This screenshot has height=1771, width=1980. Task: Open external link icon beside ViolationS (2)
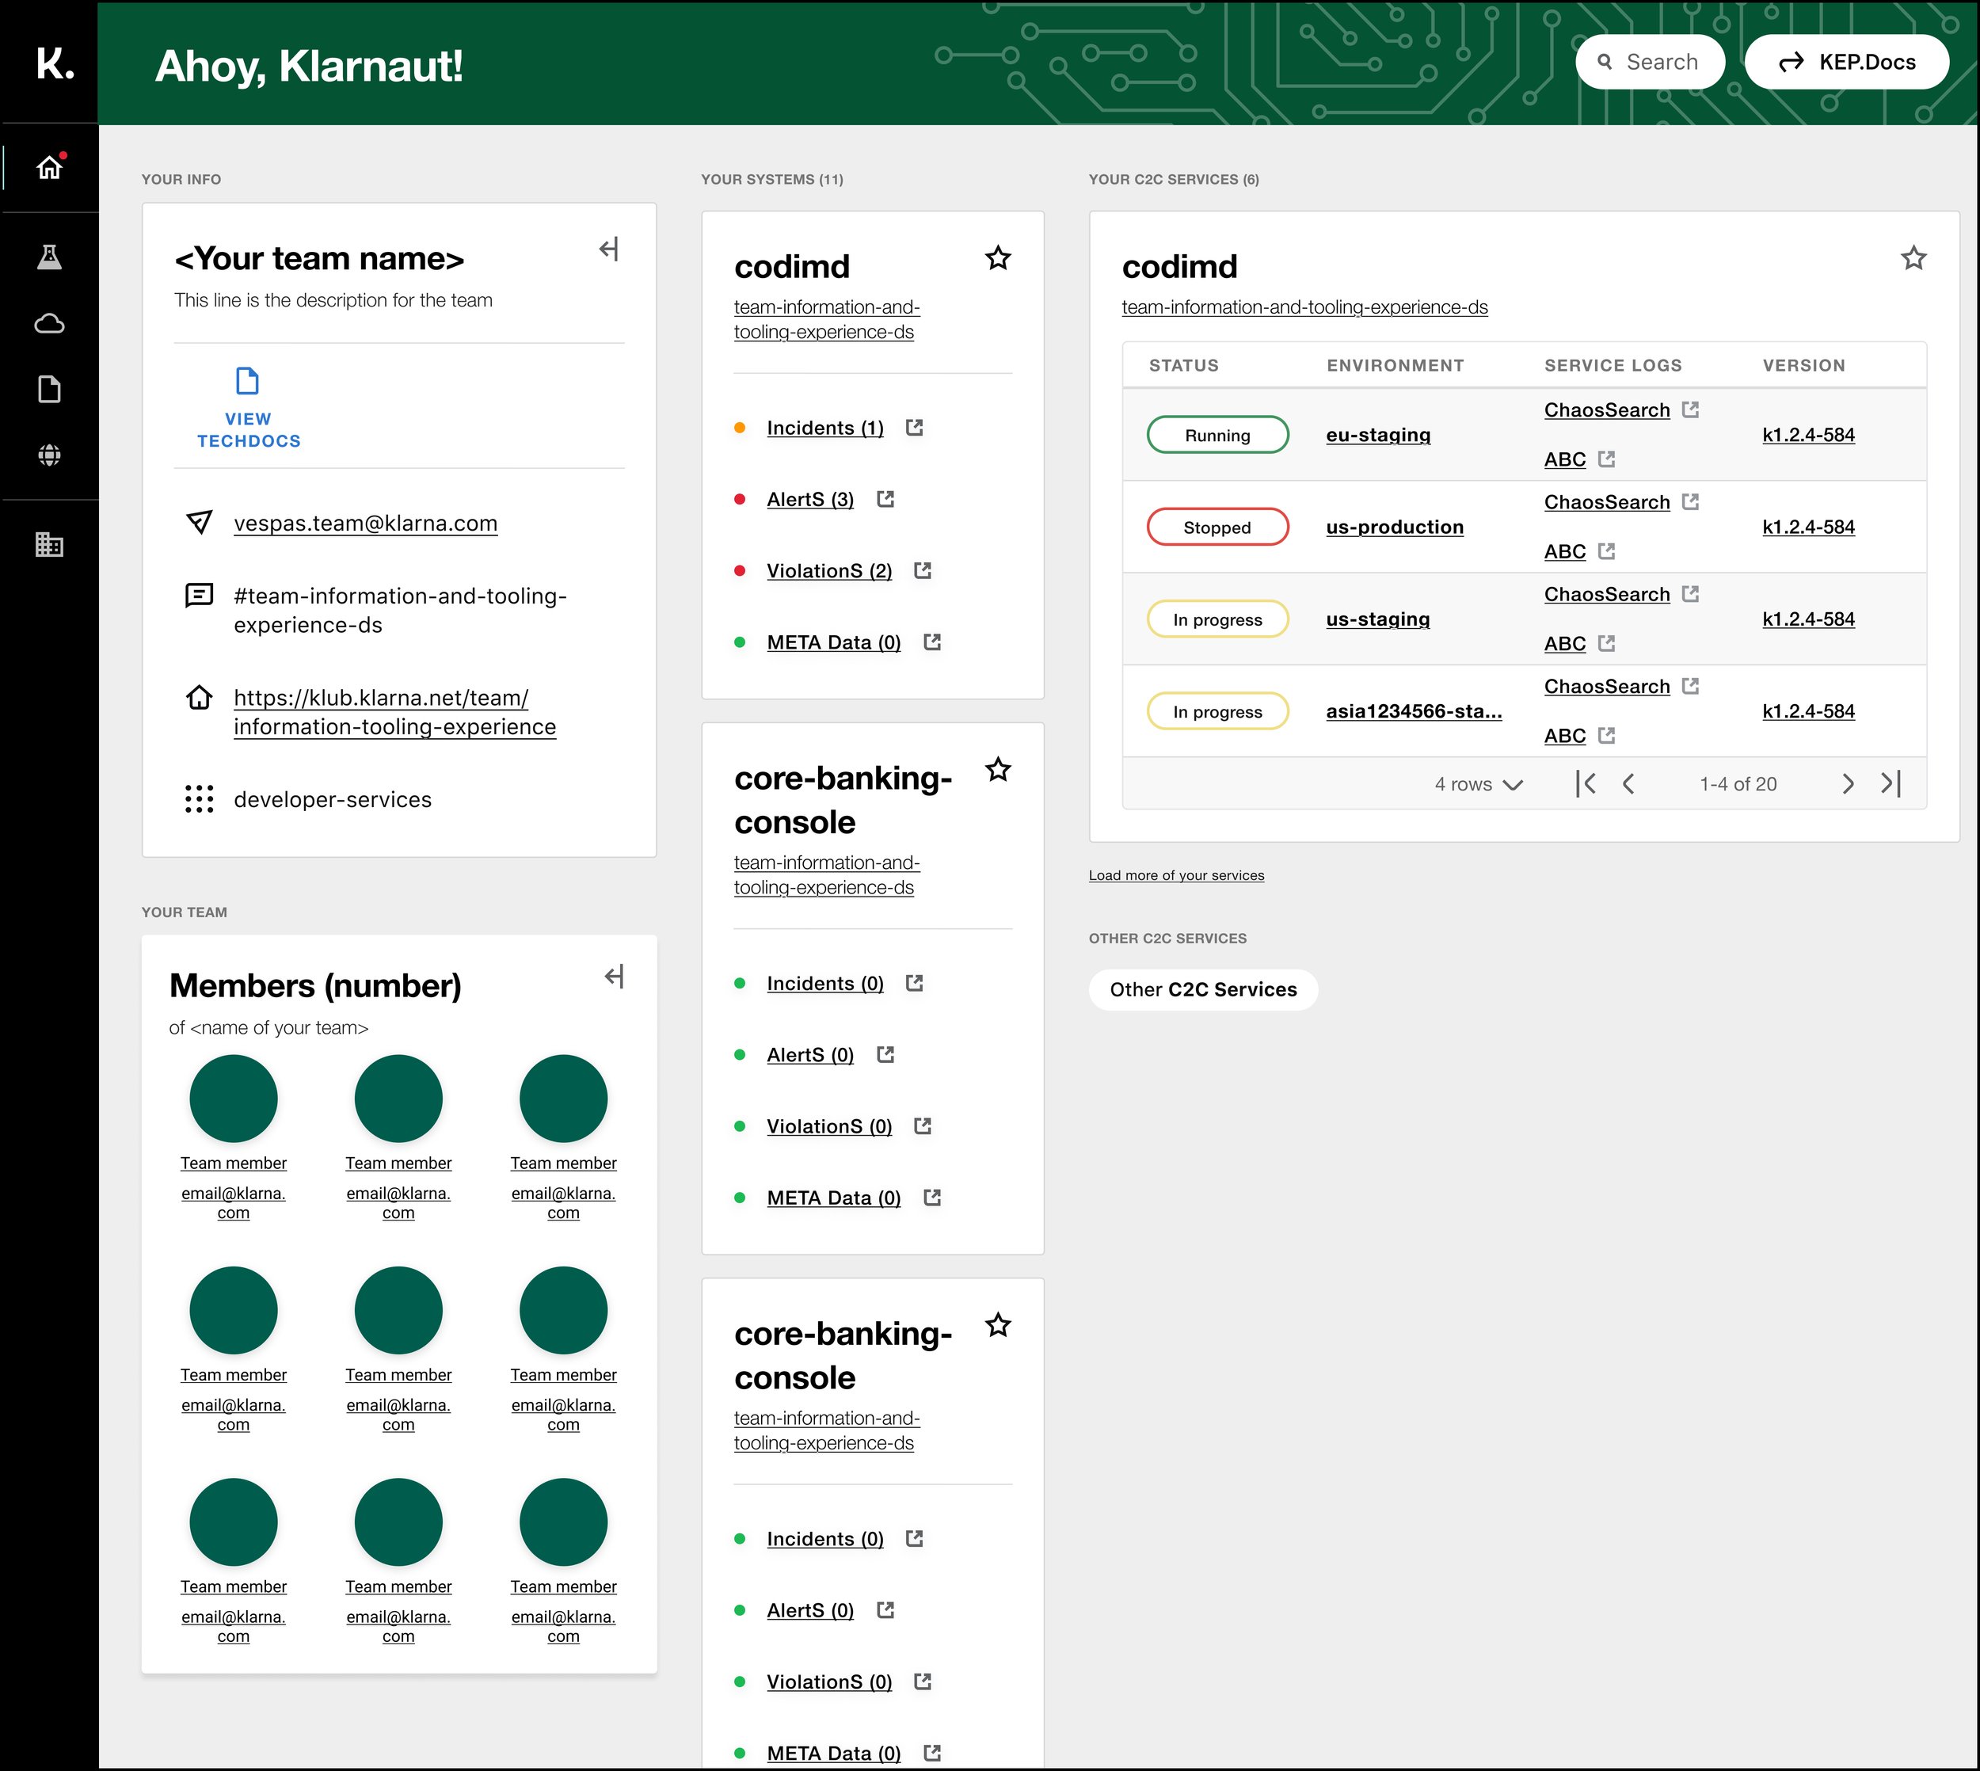click(x=923, y=570)
